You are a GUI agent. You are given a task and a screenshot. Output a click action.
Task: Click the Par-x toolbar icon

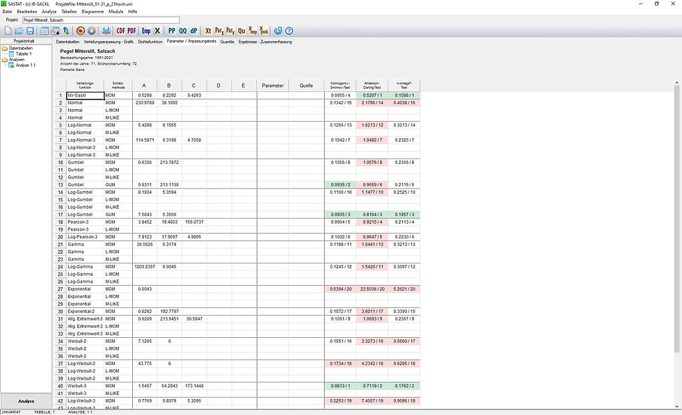pyautogui.click(x=219, y=31)
